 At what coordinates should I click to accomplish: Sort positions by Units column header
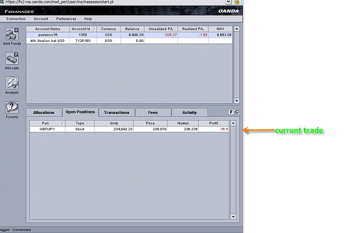[114, 123]
